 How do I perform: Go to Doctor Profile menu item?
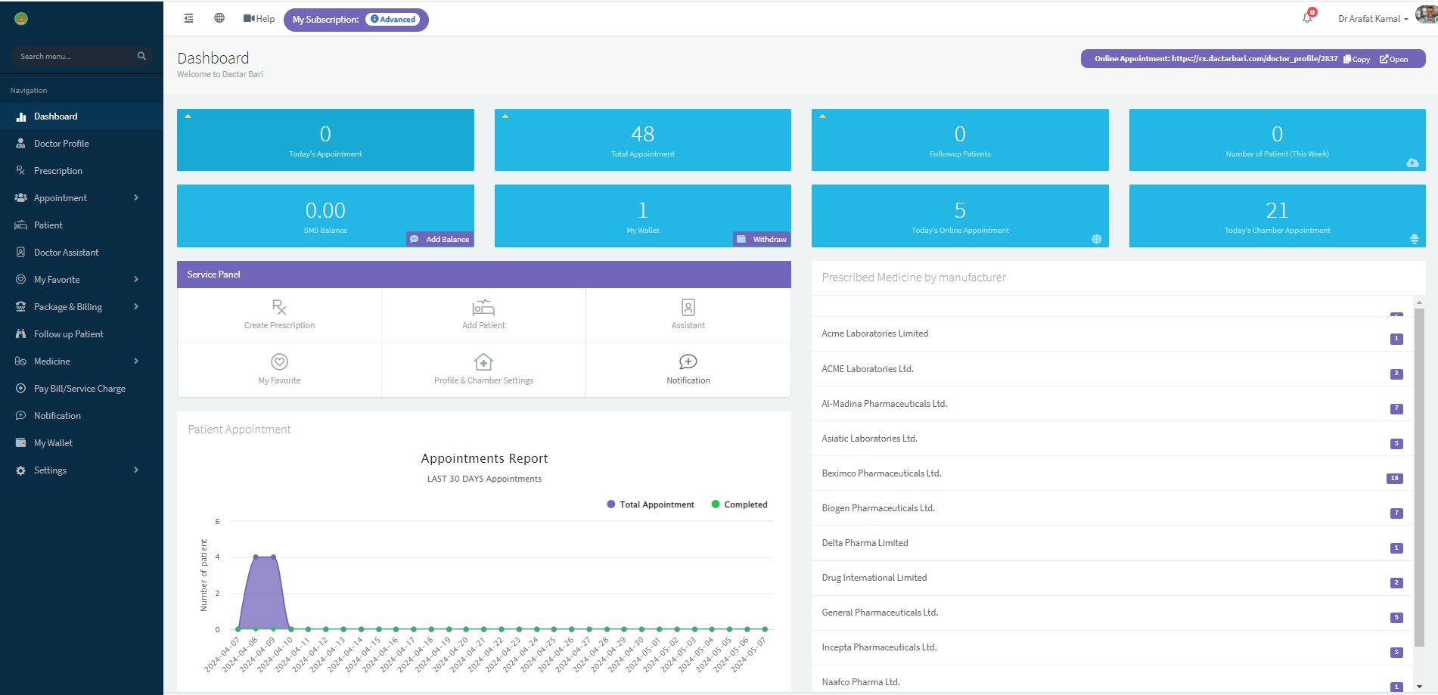61,144
